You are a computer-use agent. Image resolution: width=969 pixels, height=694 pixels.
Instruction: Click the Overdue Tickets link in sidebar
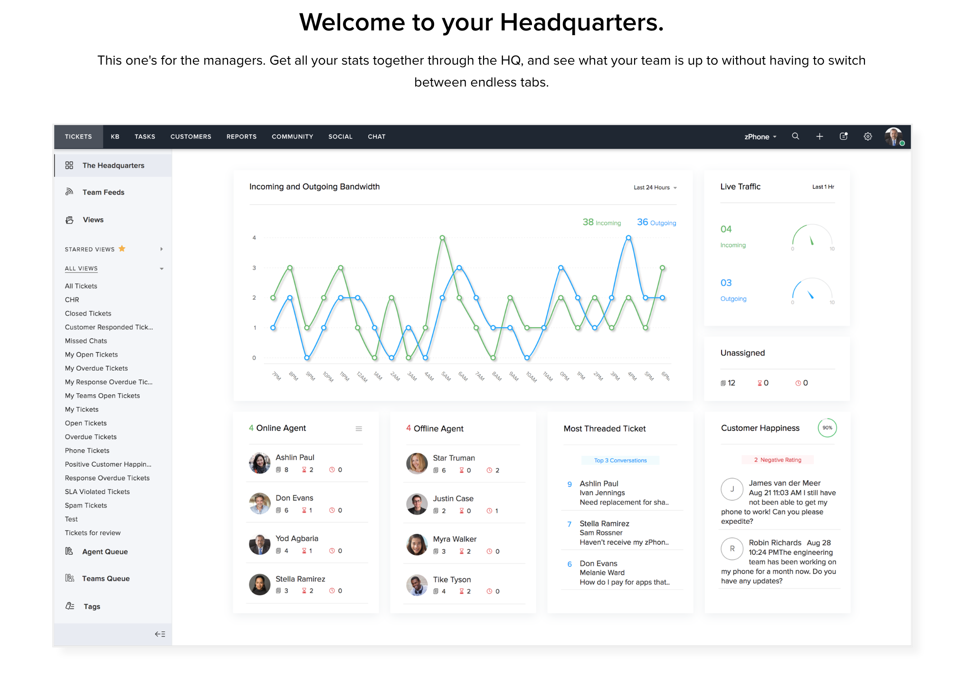tap(90, 437)
